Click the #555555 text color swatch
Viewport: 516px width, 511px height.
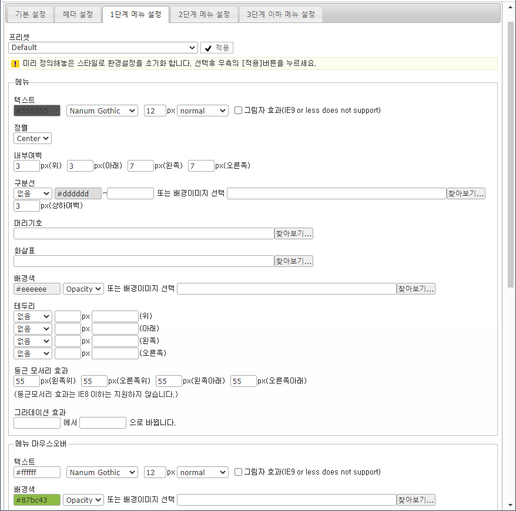click(x=36, y=111)
